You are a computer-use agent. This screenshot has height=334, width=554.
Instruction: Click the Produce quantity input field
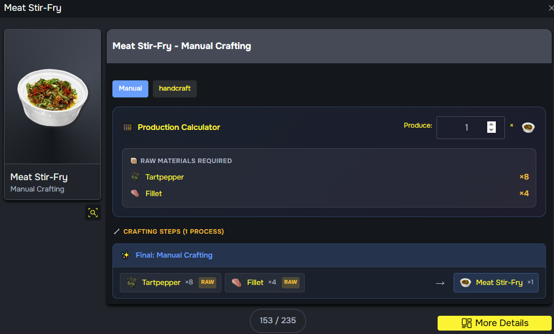tap(471, 128)
